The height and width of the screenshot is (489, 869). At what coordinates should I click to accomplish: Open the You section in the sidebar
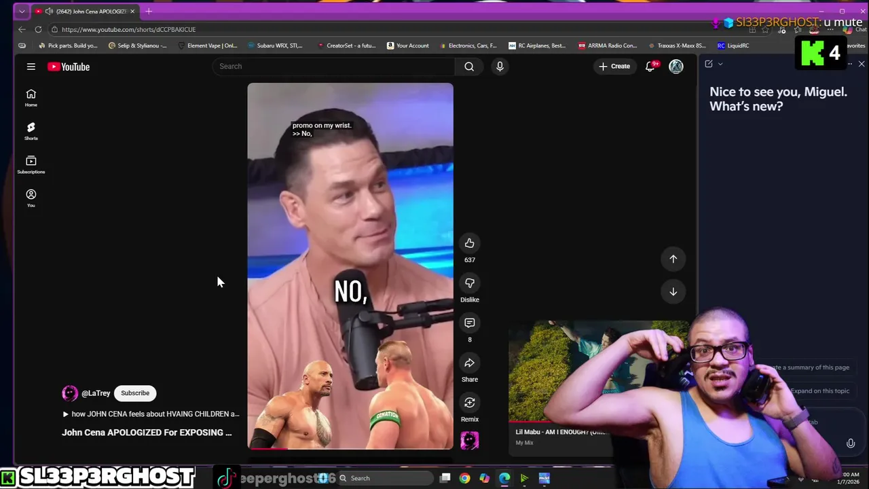tap(31, 198)
